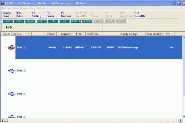The image size is (185, 123).
Task: Select the [Port 3] tree item
Action: [x=21, y=94]
